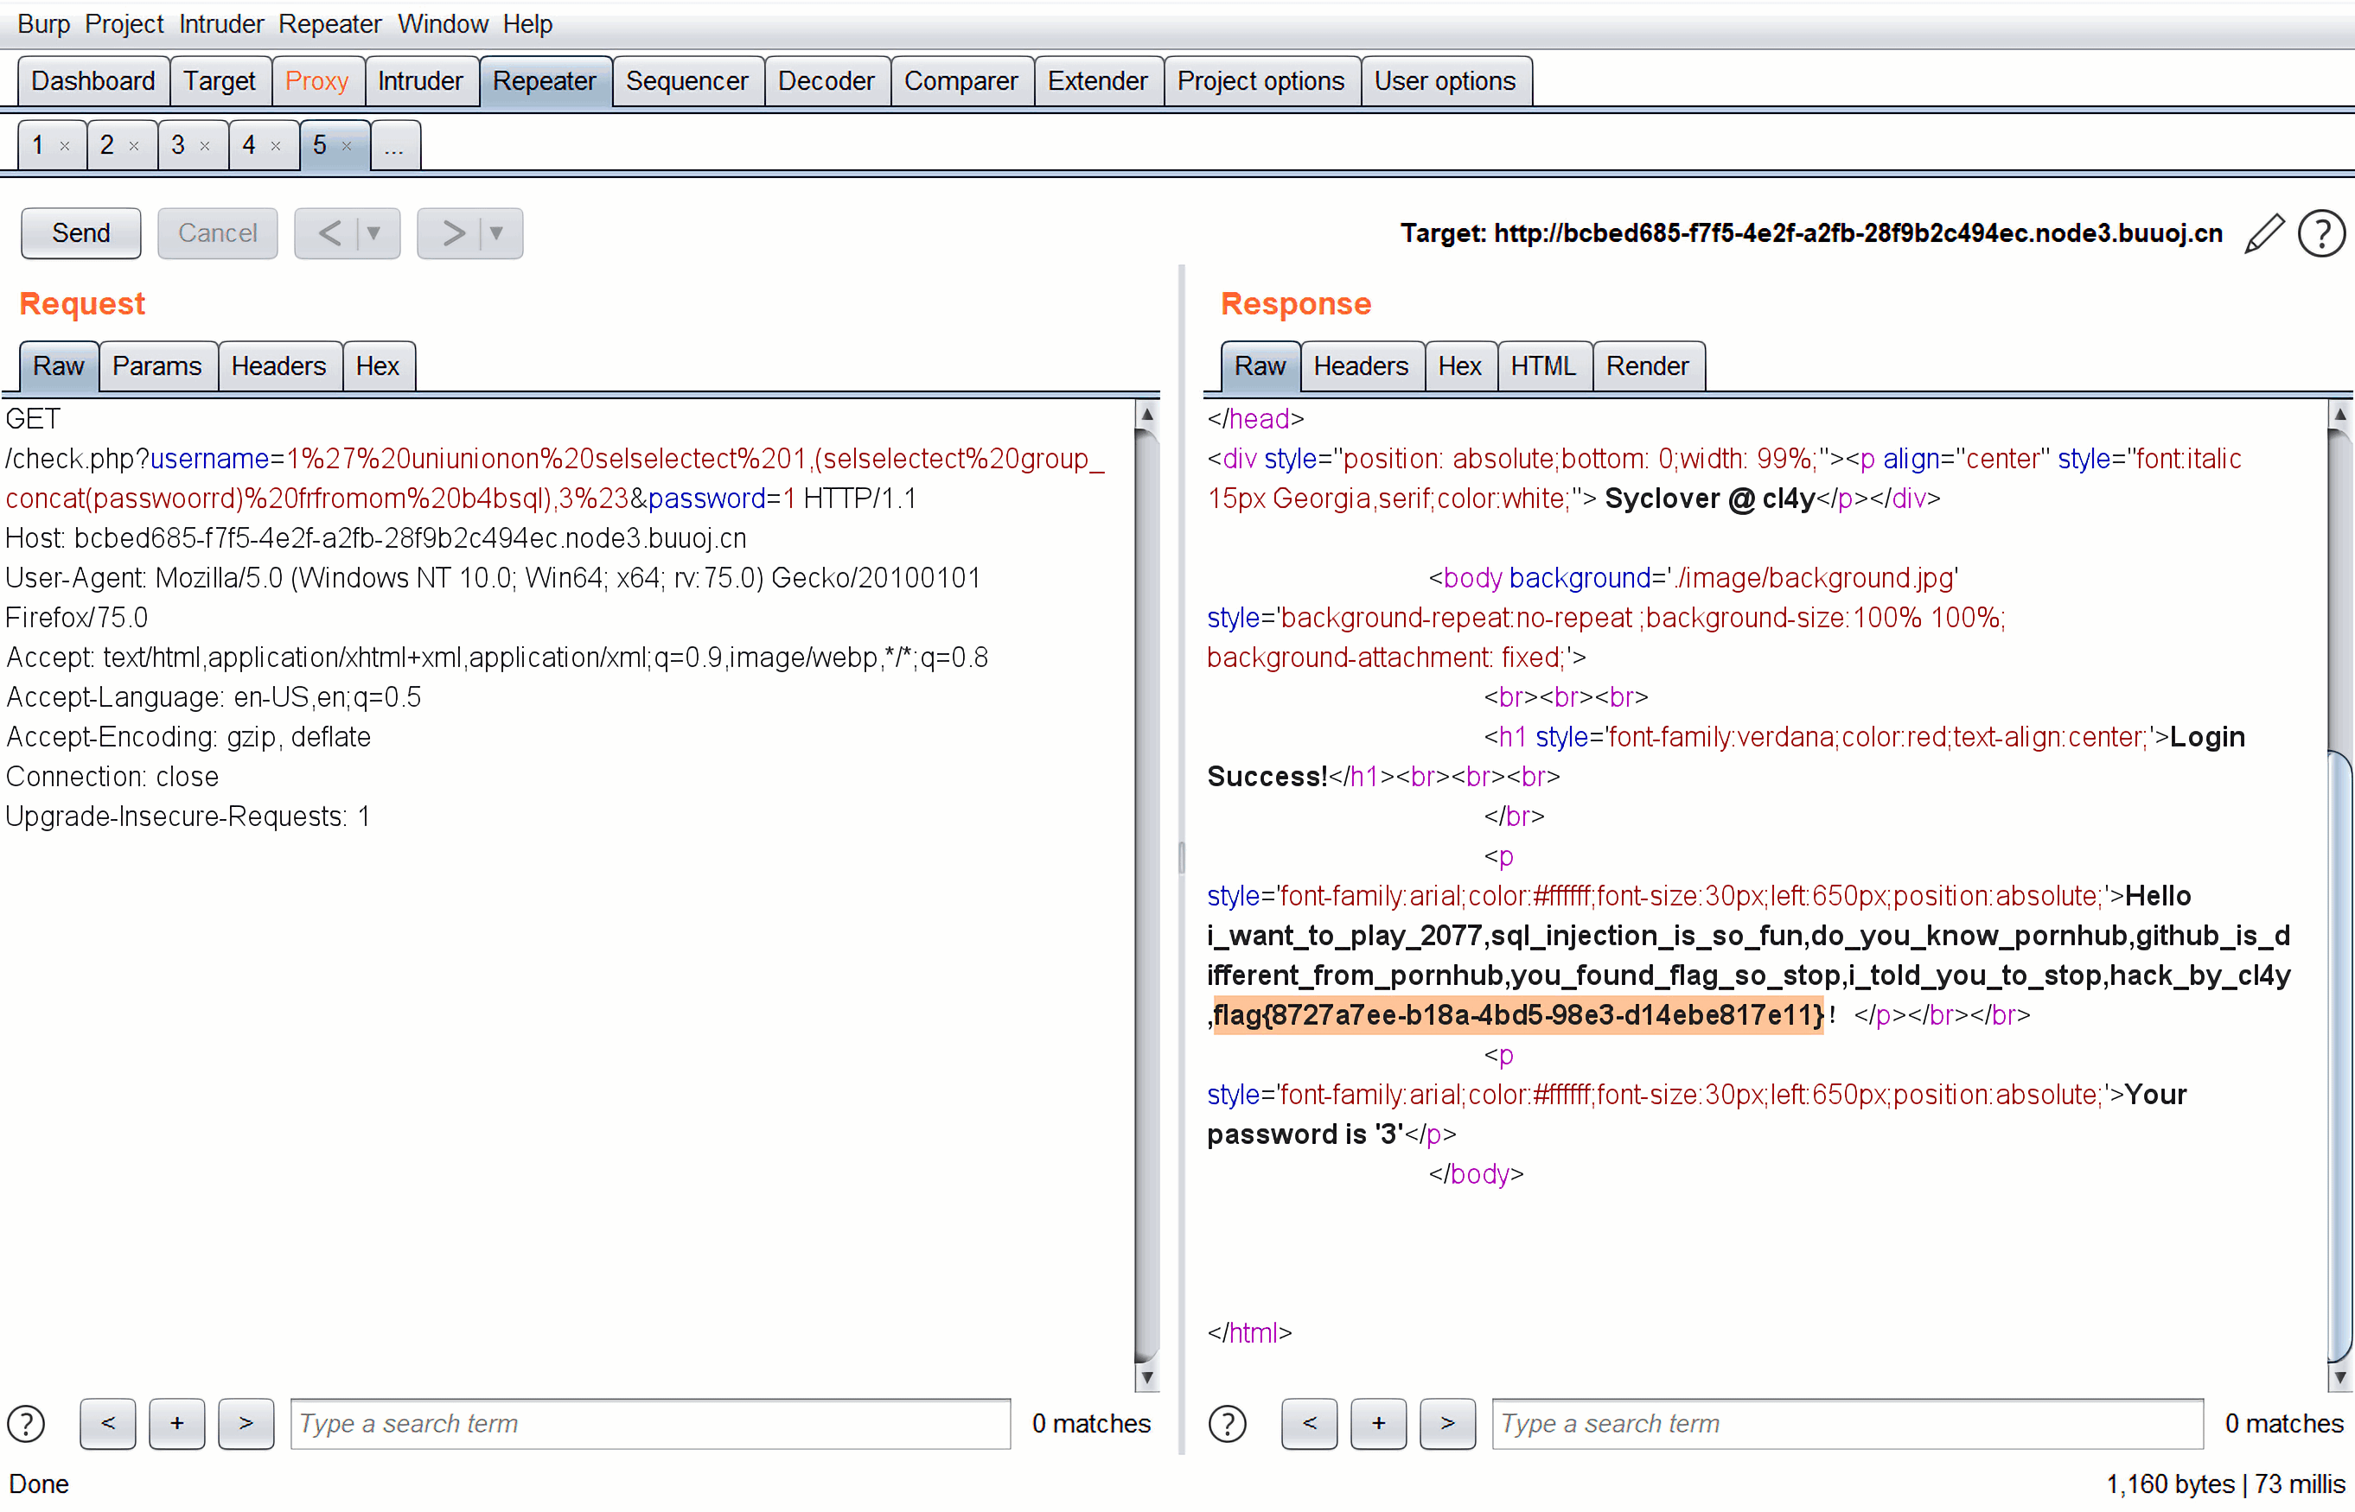
Task: Click request pane vertical scrollbar track
Action: (1146, 895)
